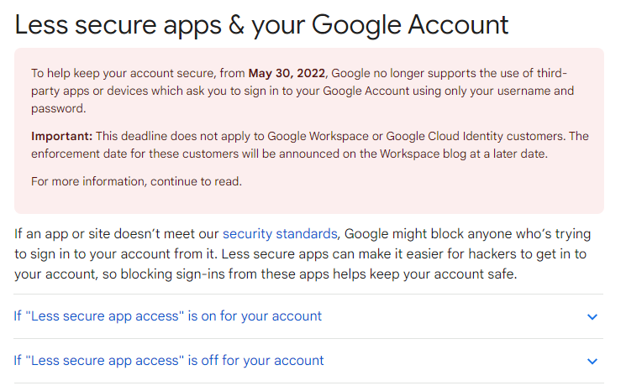Screen dimensions: 626x391
Task: Click the "Workspace blog" mention in the notice
Action: 423,154
